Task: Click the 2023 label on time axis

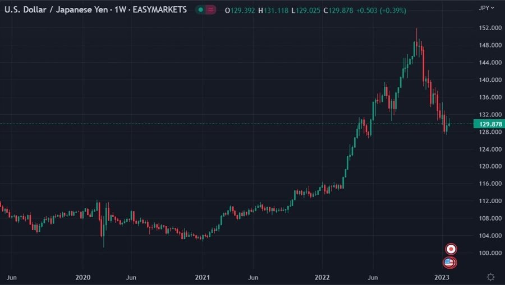Action: coord(442,277)
